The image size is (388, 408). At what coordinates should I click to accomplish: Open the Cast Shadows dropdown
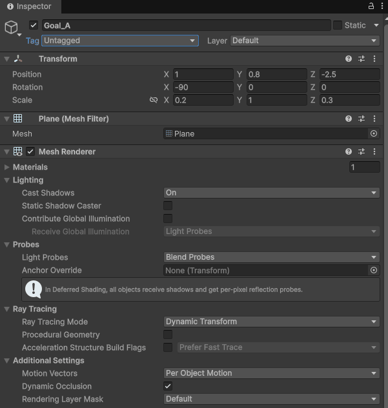click(271, 193)
